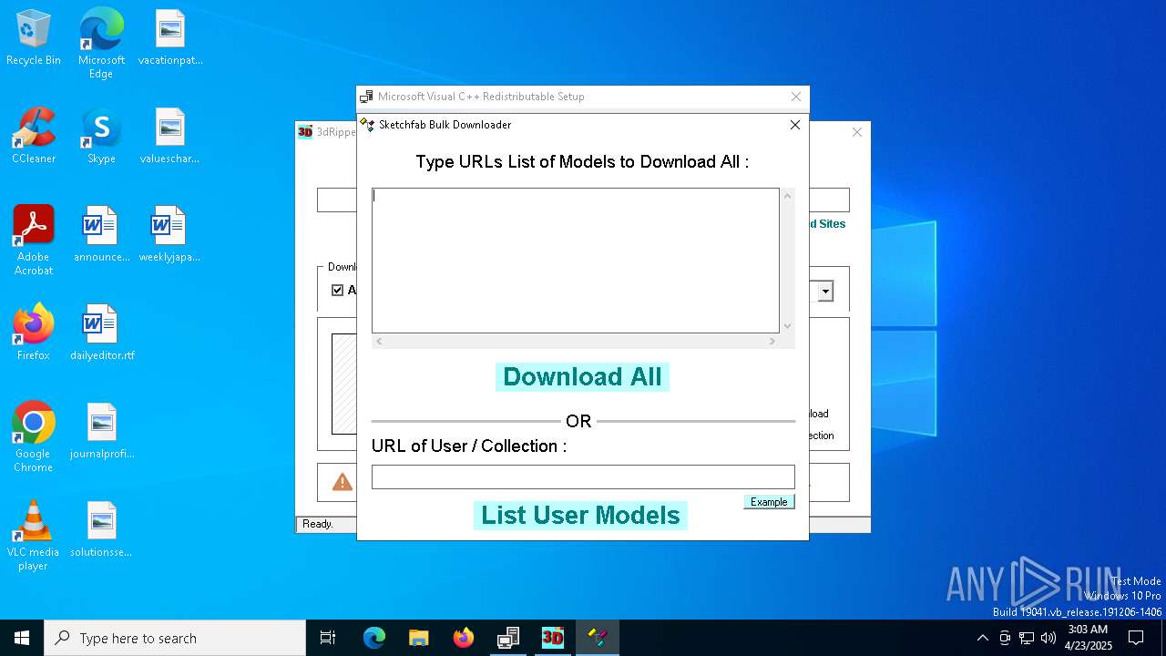
Task: Launch Firefox from the desktop shortcut
Action: tap(34, 333)
